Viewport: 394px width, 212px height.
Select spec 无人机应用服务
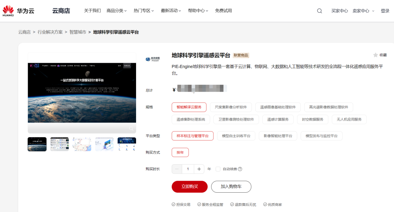[349, 119]
